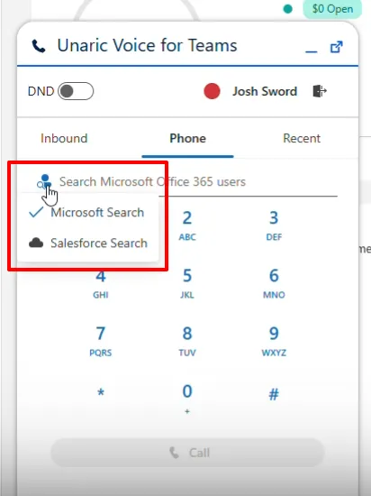The height and width of the screenshot is (496, 371).
Task: Dial digit 7 PQRS on keypad
Action: pyautogui.click(x=101, y=341)
